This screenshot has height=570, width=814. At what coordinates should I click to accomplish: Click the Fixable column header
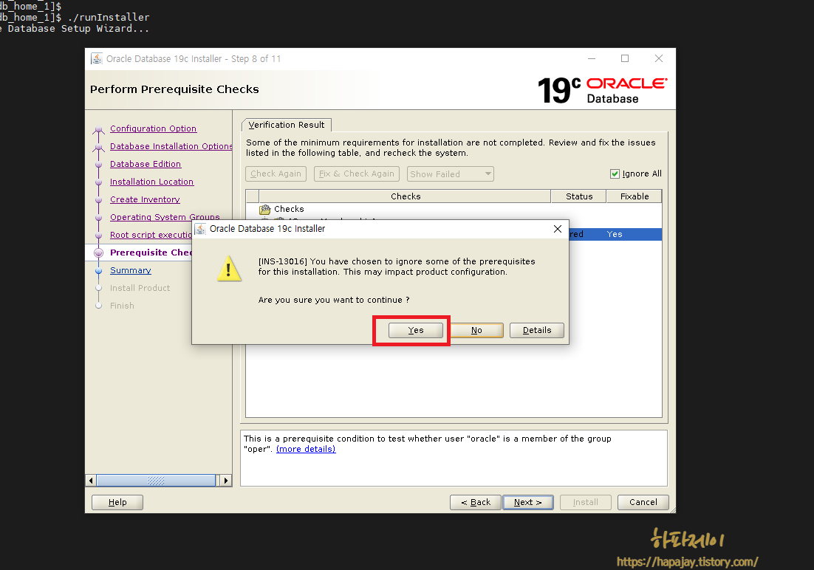(635, 196)
